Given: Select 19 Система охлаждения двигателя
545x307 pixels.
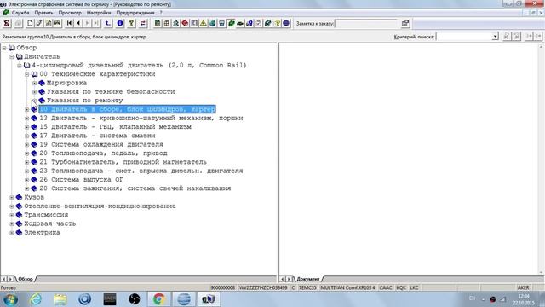Looking at the screenshot, I should [x=101, y=144].
